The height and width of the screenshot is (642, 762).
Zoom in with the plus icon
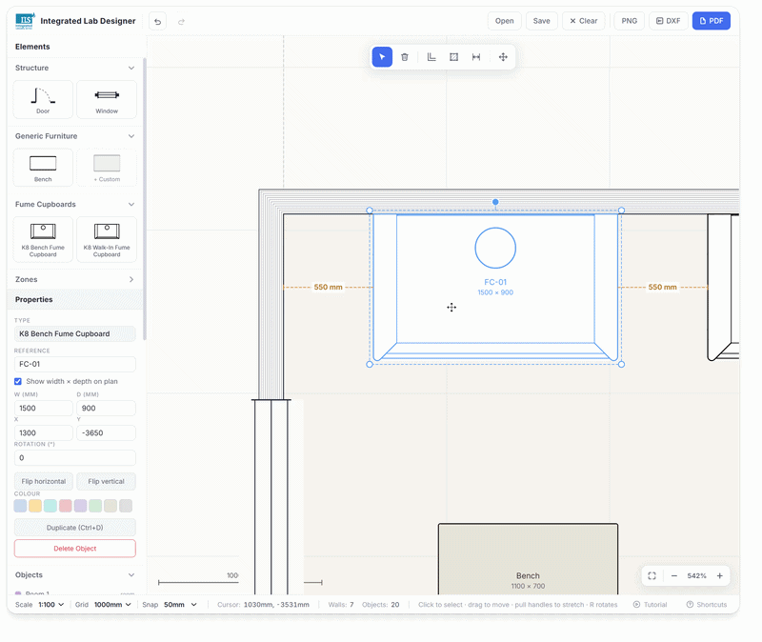(720, 576)
